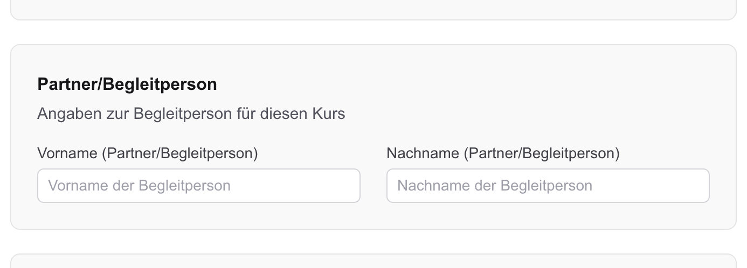Screen dimensions: 747x268
Task: Click the 'Vorname (Partner/Begleitperson)' label
Action: click(x=148, y=153)
